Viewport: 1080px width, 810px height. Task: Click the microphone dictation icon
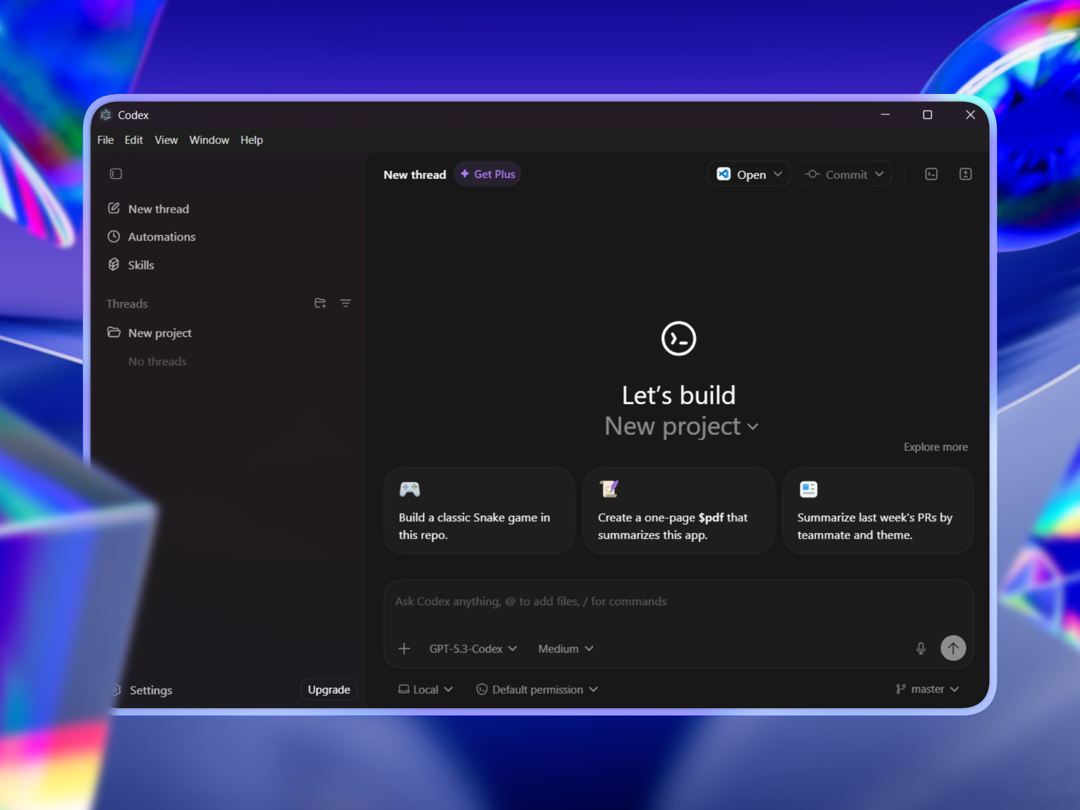pyautogui.click(x=920, y=649)
